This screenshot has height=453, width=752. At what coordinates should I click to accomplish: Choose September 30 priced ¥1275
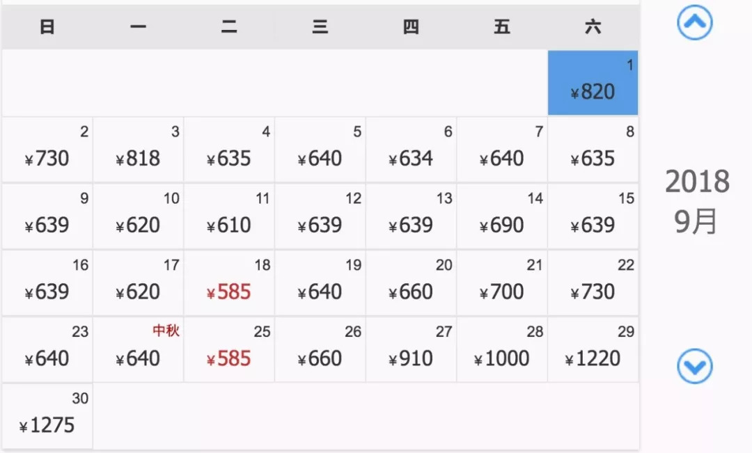(47, 416)
